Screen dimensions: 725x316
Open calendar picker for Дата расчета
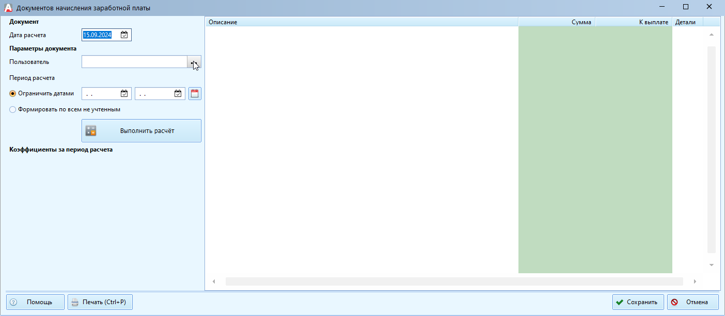[124, 35]
